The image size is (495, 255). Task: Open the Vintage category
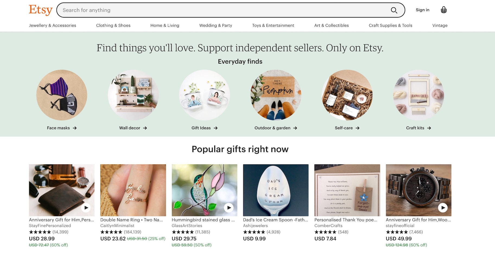point(440,25)
